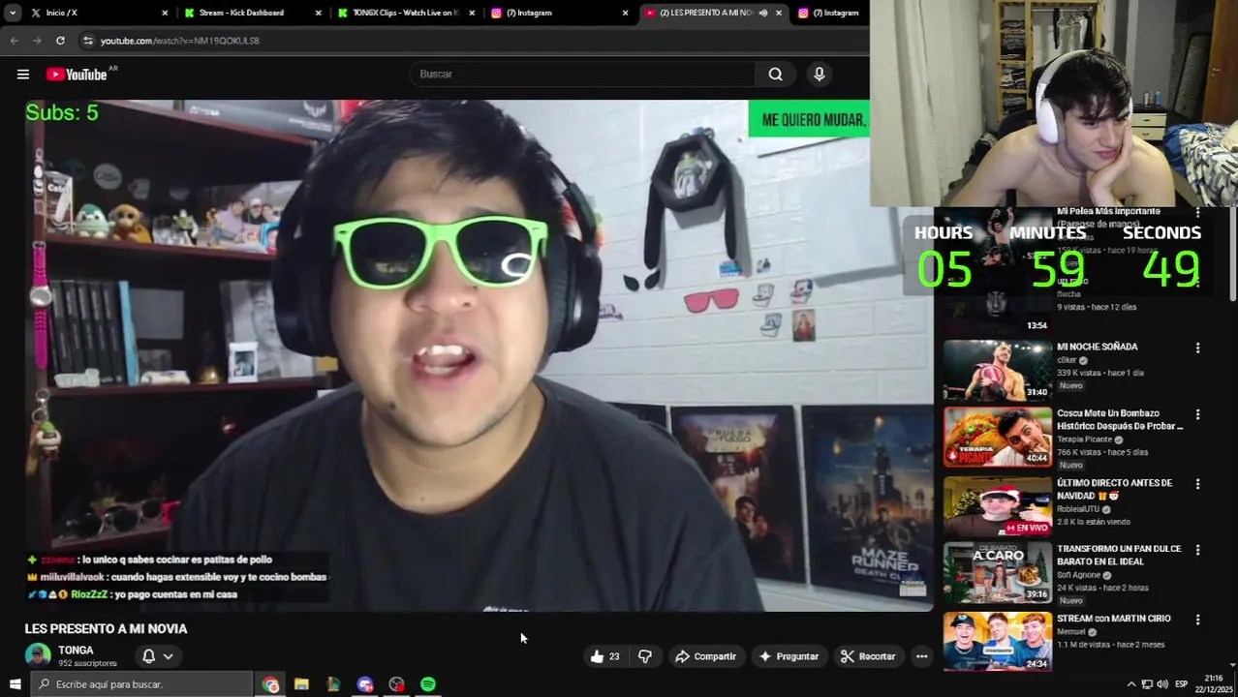
Task: Close the Inicio / X tab
Action: 165,13
